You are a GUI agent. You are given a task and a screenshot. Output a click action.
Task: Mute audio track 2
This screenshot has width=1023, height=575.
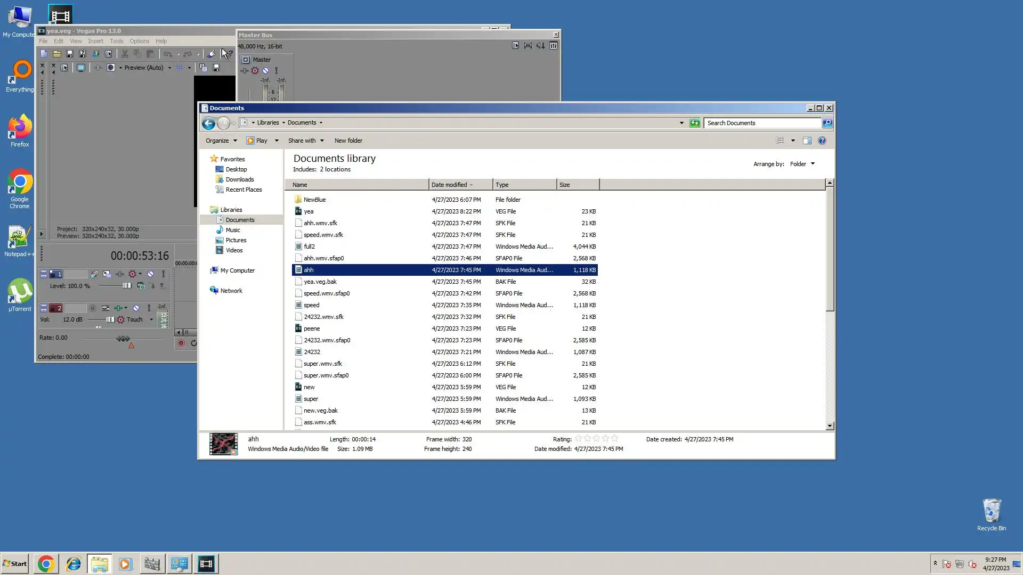pos(136,308)
